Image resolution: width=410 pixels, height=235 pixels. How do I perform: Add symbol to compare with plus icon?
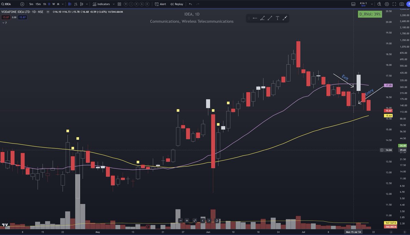[x=22, y=4]
